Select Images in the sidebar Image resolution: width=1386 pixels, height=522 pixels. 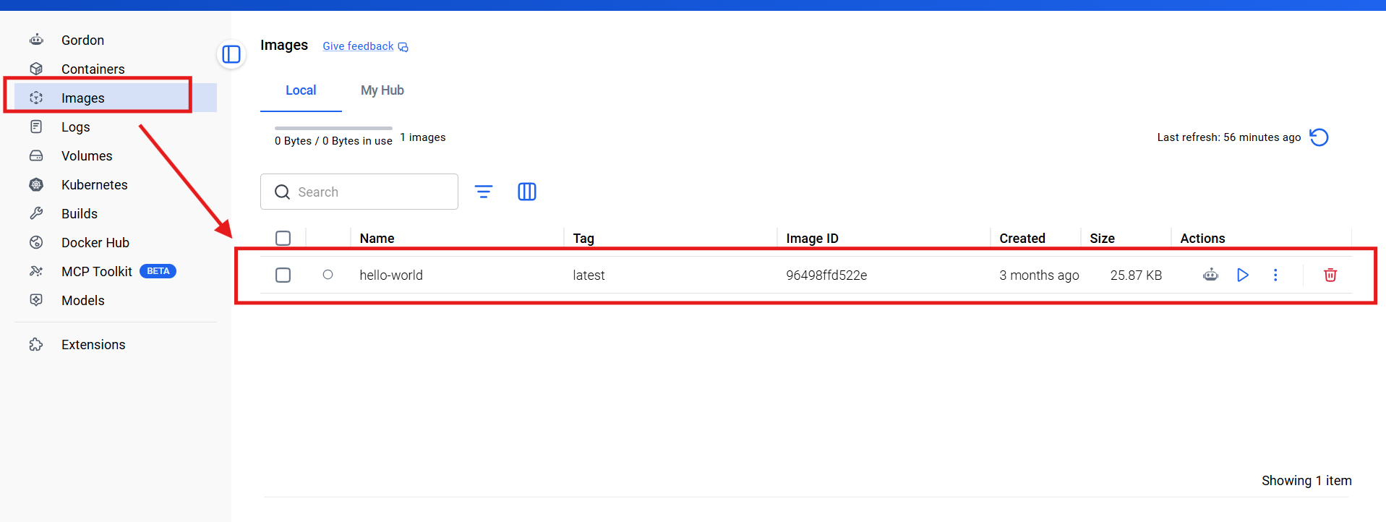(x=116, y=98)
